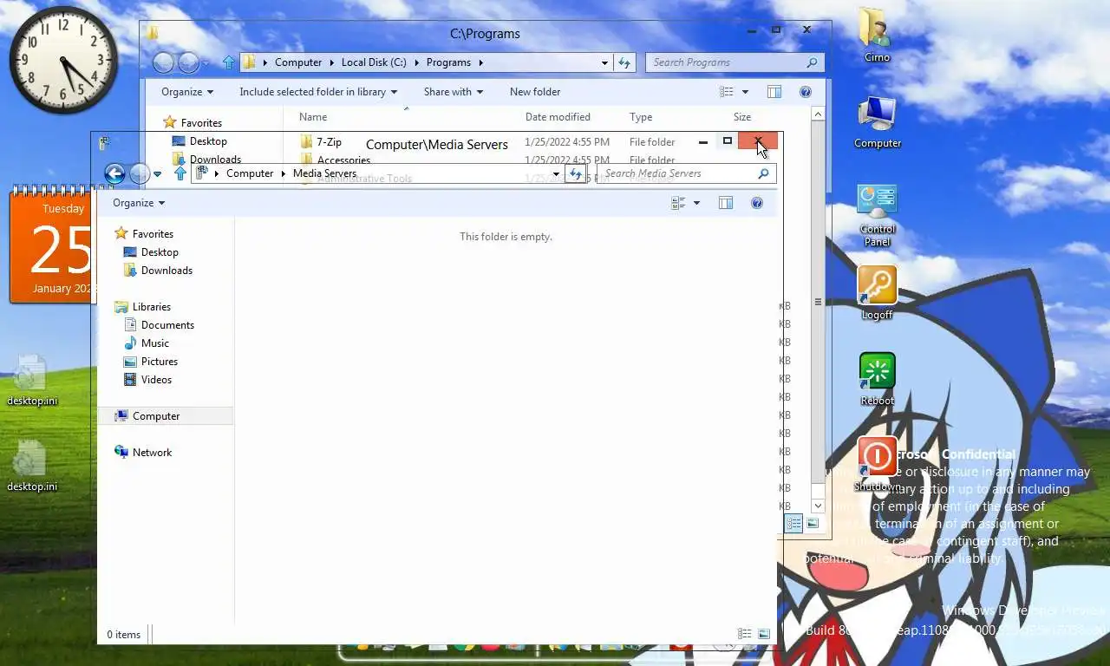
Task: Open recent locations dropdown in Media Servers window
Action: pos(157,173)
